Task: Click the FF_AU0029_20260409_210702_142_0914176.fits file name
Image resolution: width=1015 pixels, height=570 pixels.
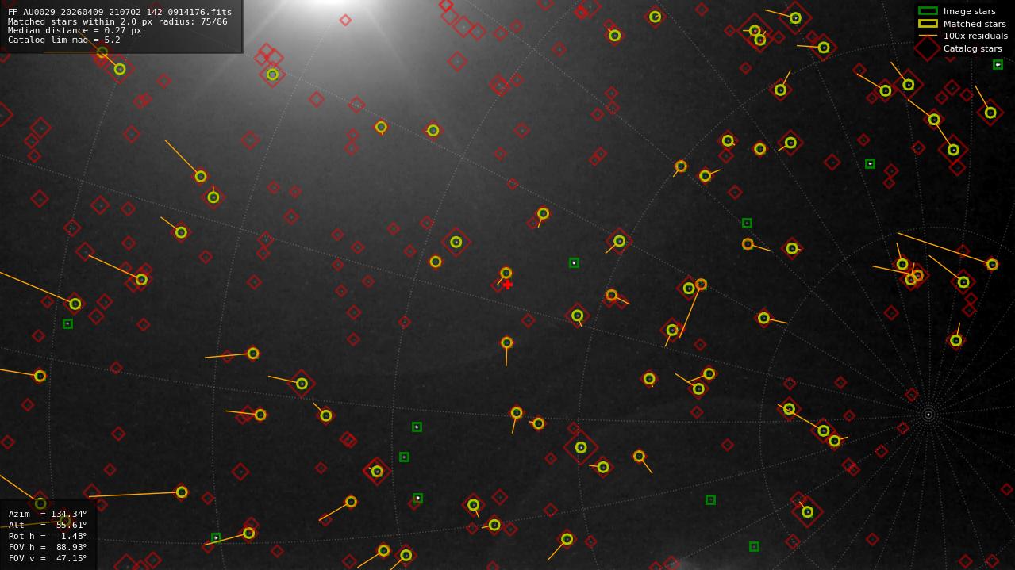Action: pyautogui.click(x=120, y=12)
